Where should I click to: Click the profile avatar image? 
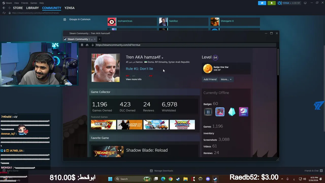coord(105,68)
